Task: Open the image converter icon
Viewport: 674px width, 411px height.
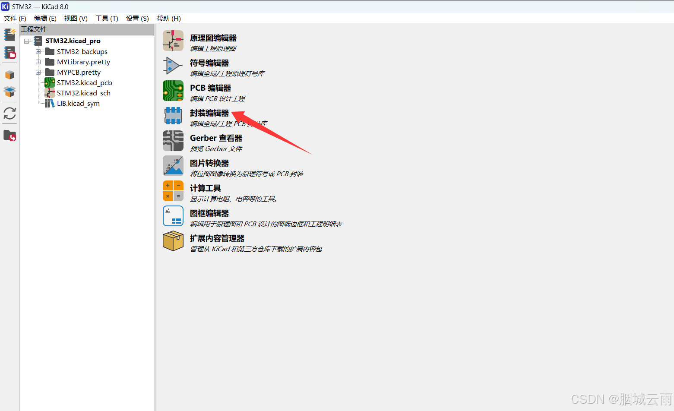Action: (x=173, y=166)
